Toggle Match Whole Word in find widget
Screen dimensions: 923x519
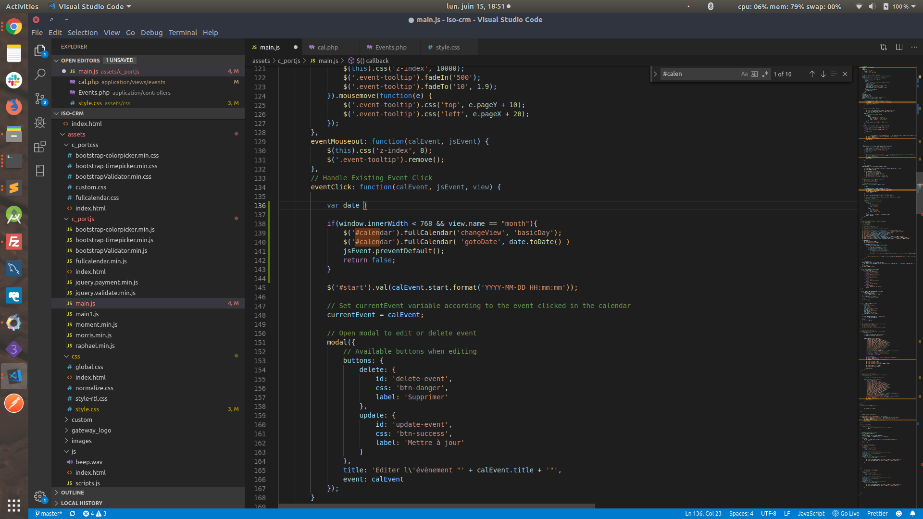tap(755, 74)
